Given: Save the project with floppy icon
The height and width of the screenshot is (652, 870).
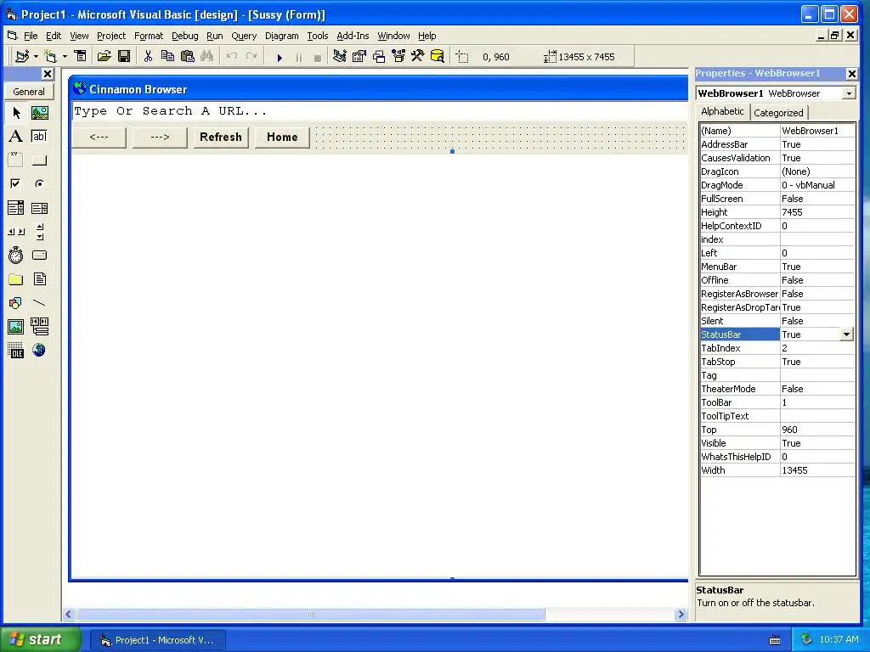Looking at the screenshot, I should click(x=124, y=57).
